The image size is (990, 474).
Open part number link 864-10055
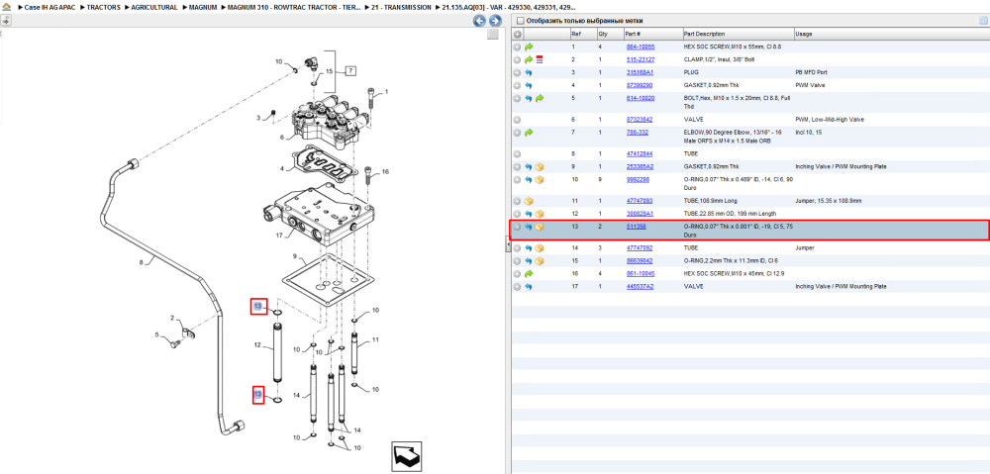coord(641,47)
